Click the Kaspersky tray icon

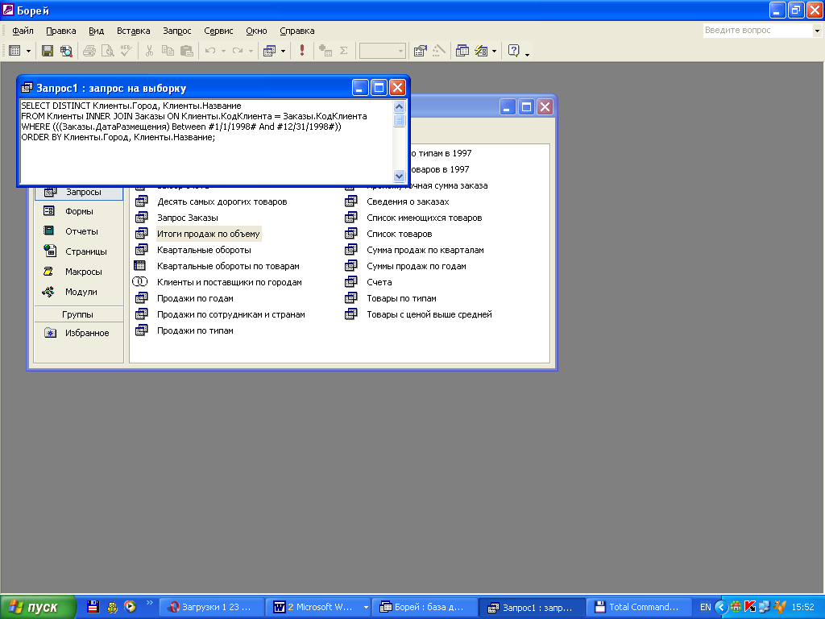pyautogui.click(x=750, y=607)
